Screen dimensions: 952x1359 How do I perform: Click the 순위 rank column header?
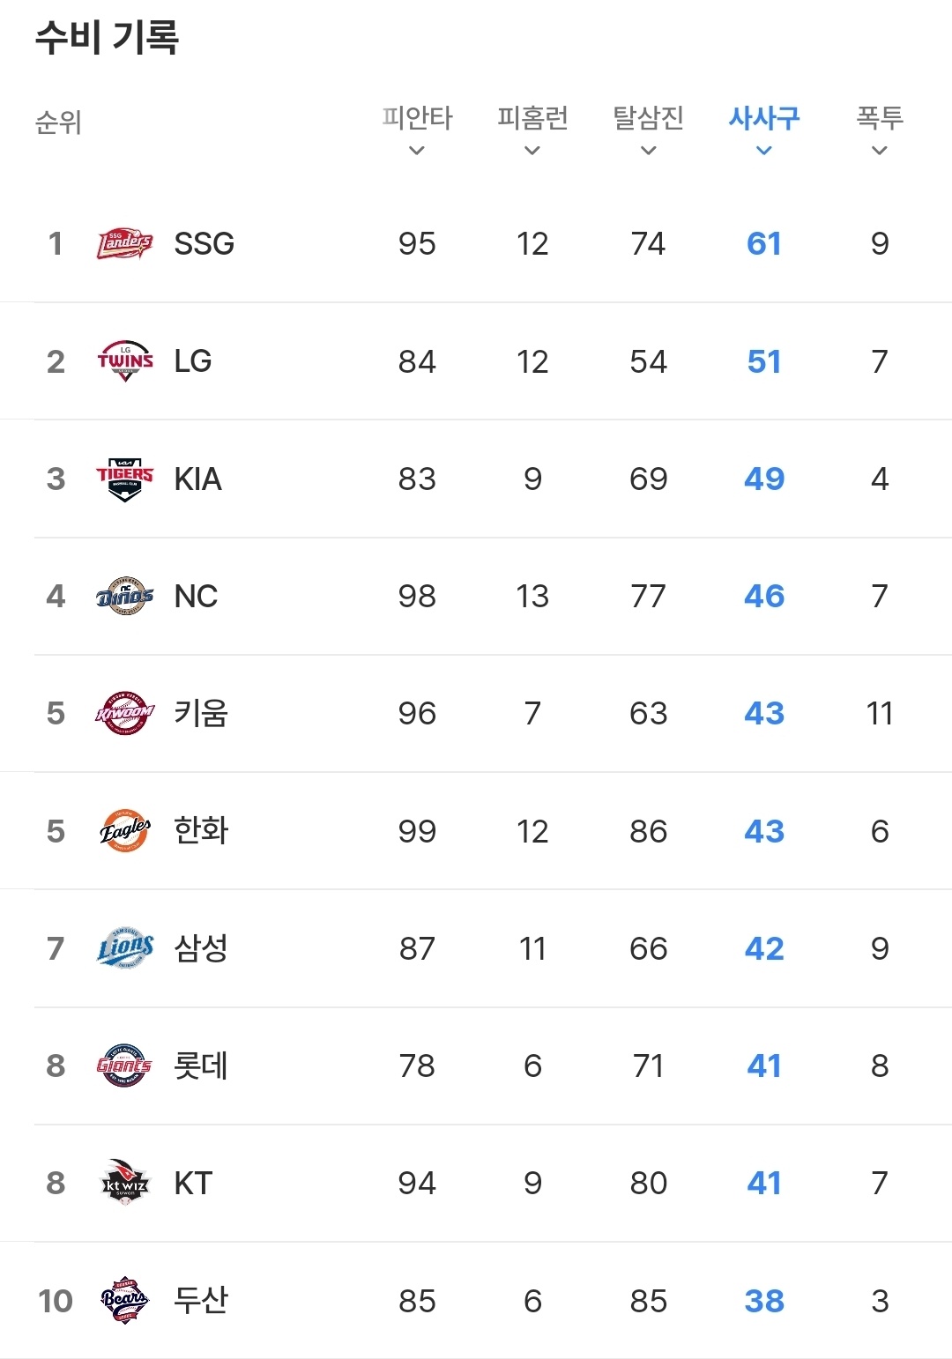click(x=58, y=123)
